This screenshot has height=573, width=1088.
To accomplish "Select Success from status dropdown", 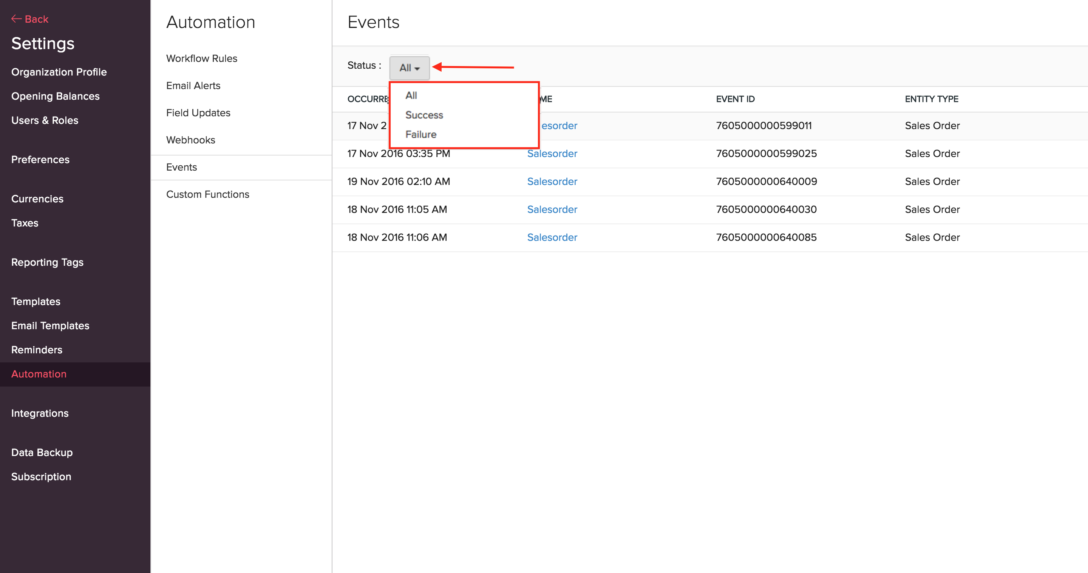I will tap(423, 115).
